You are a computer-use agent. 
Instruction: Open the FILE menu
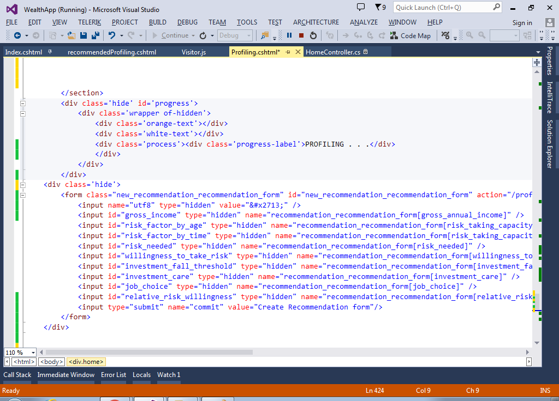point(12,22)
